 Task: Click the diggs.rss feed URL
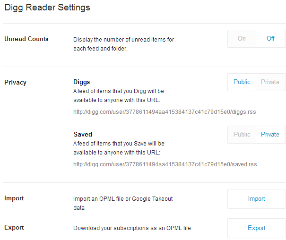[x=165, y=112]
